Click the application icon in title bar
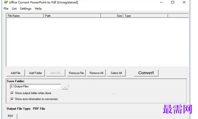Viewport: 198px width, 119px height. tap(6, 2)
